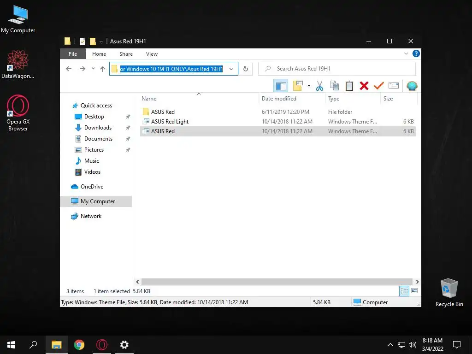Click the taskbar search magnifier
This screenshot has width=472, height=354.
(x=33, y=345)
